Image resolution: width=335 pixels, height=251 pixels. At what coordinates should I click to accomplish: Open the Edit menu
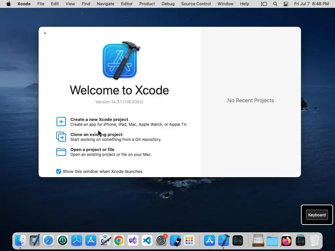click(55, 4)
